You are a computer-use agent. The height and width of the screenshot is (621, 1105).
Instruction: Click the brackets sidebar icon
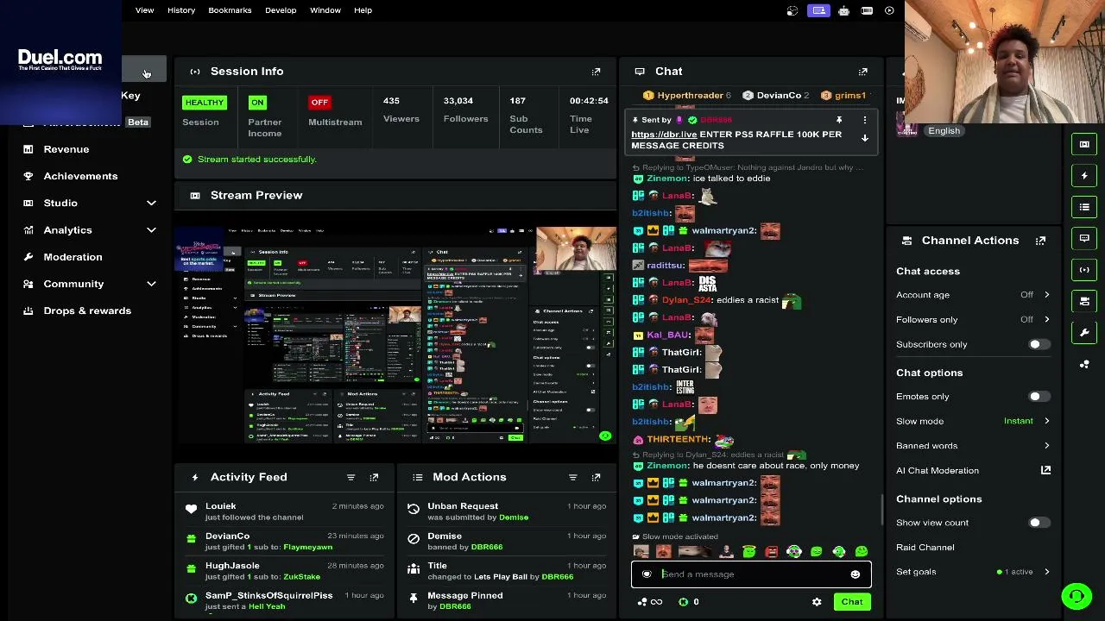(x=1084, y=270)
